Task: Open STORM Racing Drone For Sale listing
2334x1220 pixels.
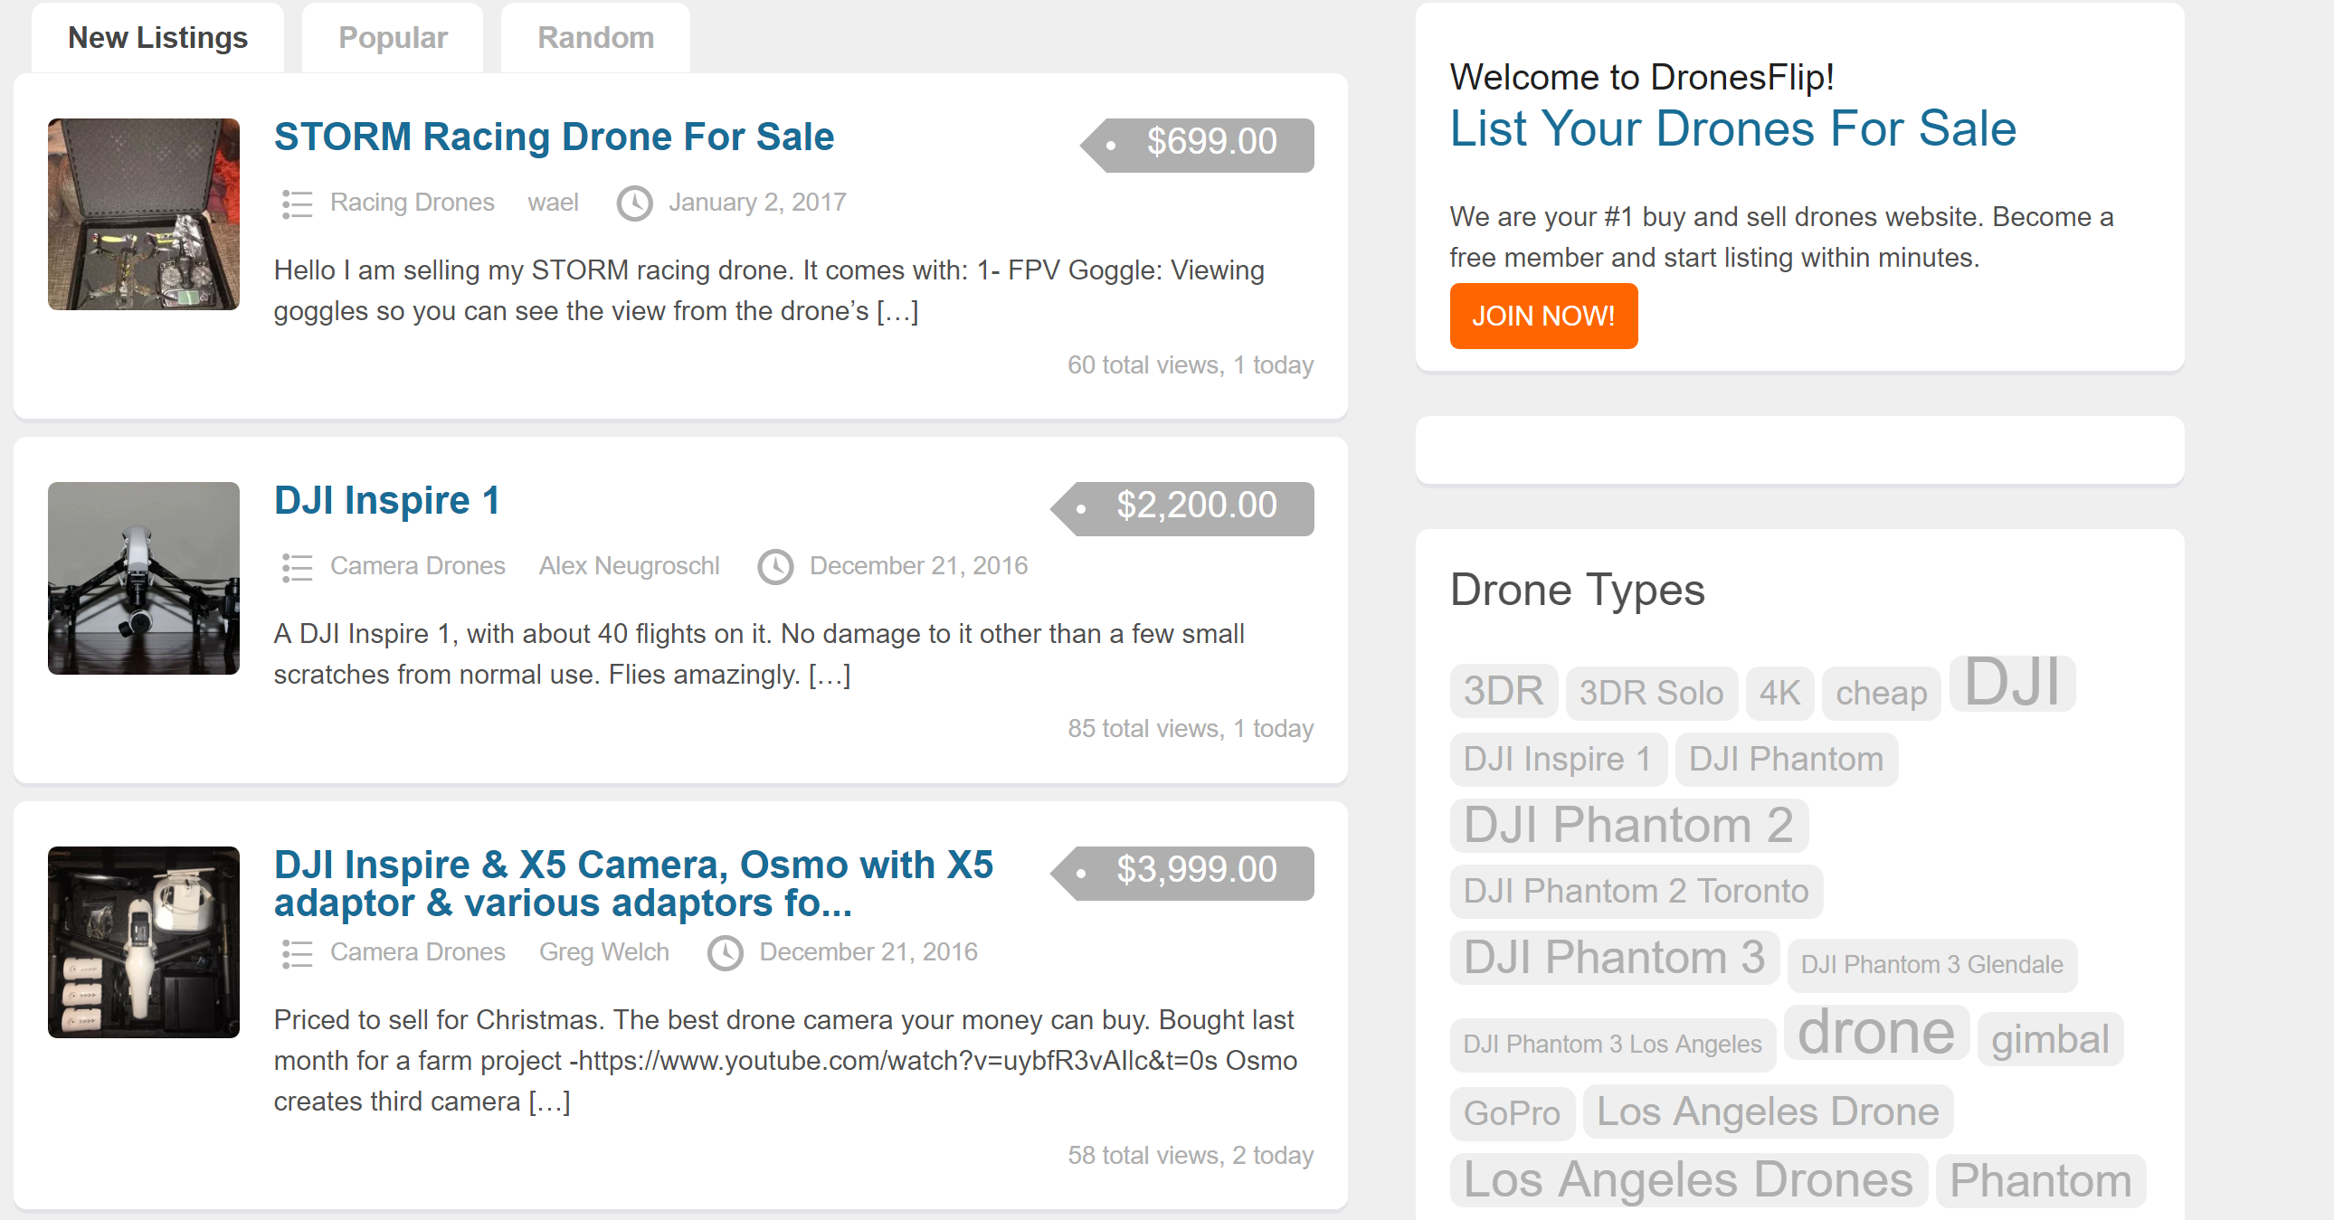Action: coord(554,137)
